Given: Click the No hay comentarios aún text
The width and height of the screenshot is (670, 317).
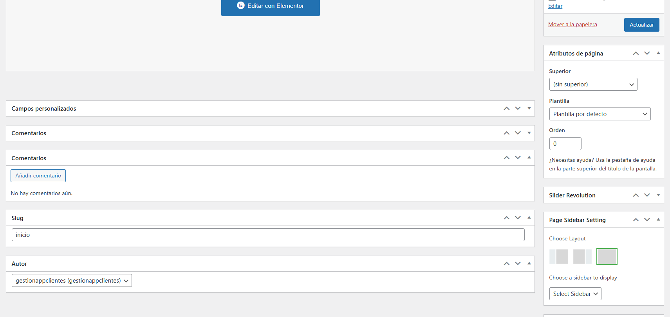Looking at the screenshot, I should pos(42,193).
